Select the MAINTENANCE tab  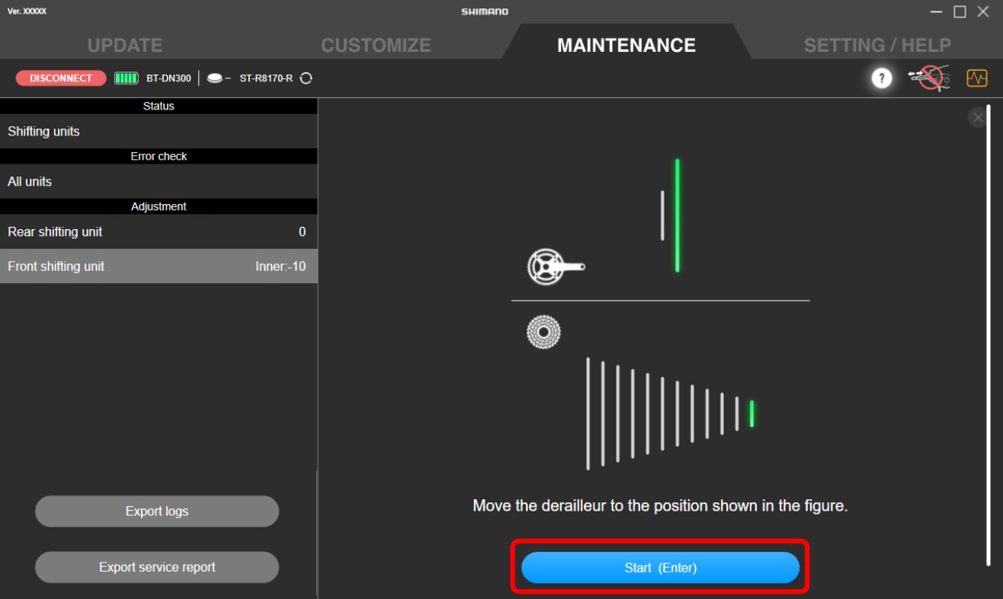click(x=626, y=45)
